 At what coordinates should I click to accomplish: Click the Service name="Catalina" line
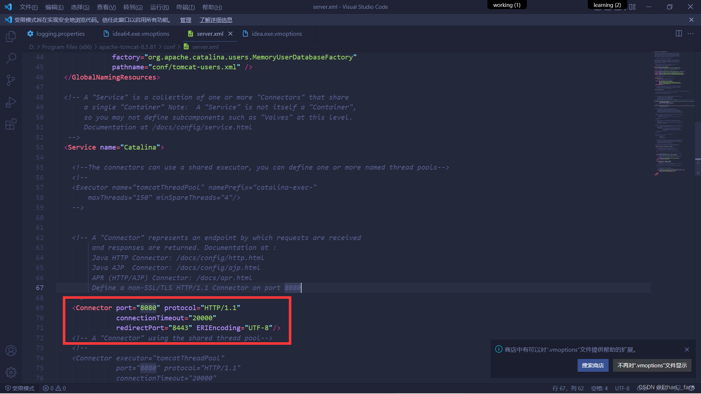[114, 147]
